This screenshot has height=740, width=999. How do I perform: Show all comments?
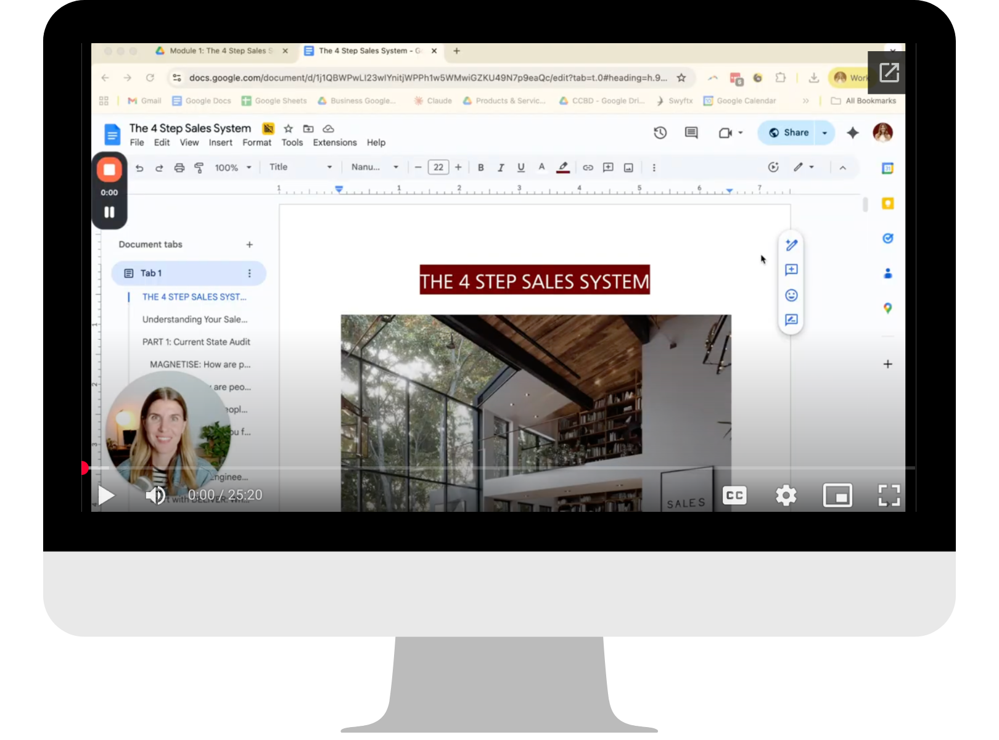pos(691,133)
